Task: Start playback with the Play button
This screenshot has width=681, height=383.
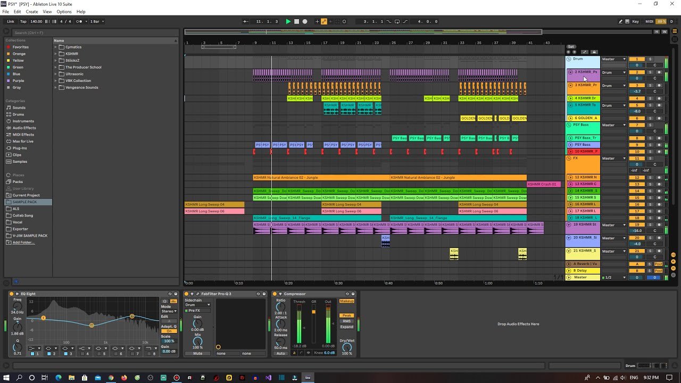Action: (x=288, y=21)
